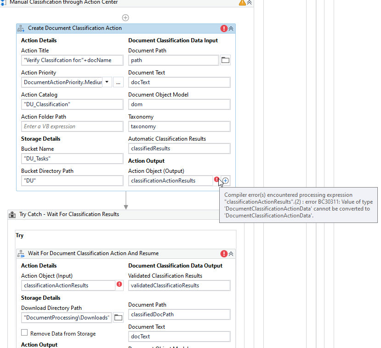Click the Bucket Directory Path field "DU"
The image size is (381, 348).
coord(72,181)
